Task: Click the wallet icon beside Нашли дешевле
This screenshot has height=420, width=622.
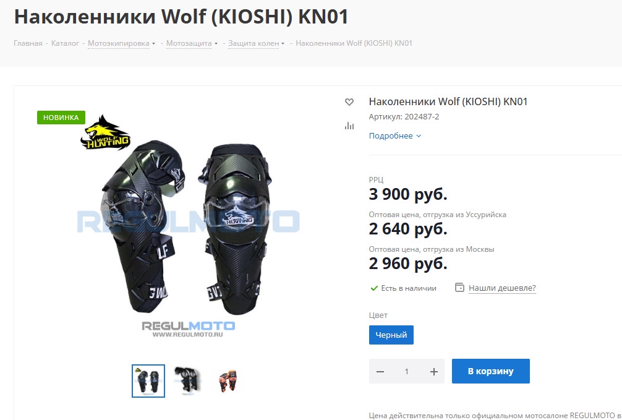Action: [459, 288]
